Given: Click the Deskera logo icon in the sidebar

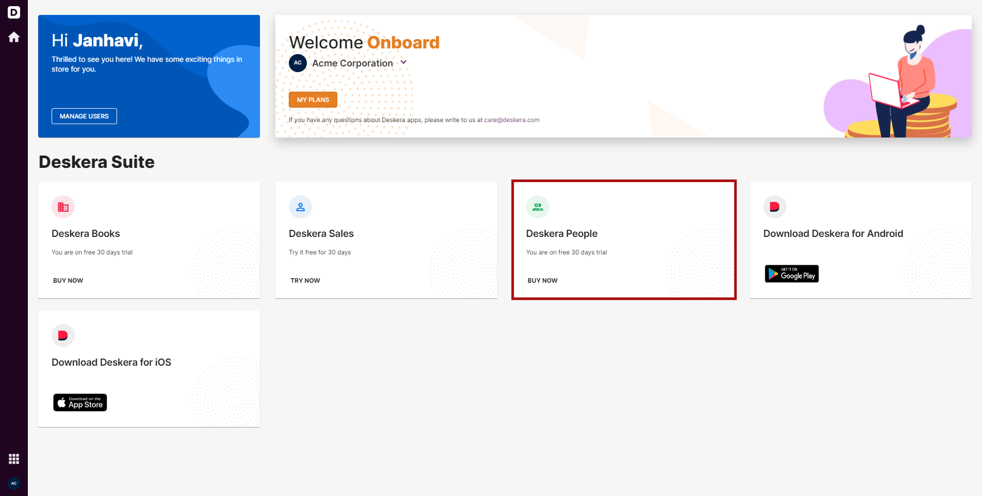Looking at the screenshot, I should [x=14, y=12].
